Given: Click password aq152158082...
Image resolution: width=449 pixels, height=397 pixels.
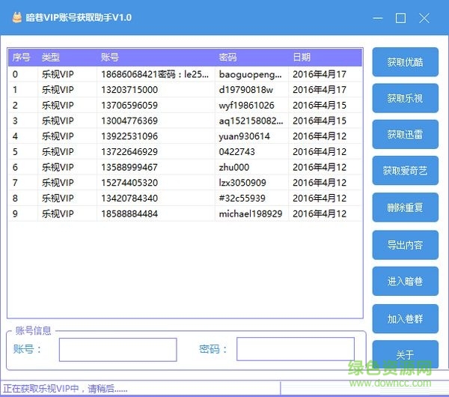Looking at the screenshot, I should tap(251, 121).
